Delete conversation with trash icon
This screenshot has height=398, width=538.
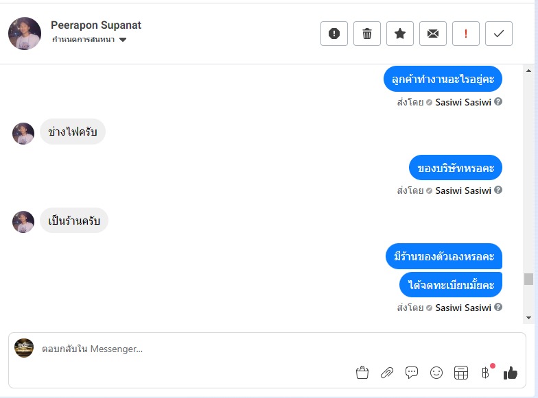tap(367, 34)
